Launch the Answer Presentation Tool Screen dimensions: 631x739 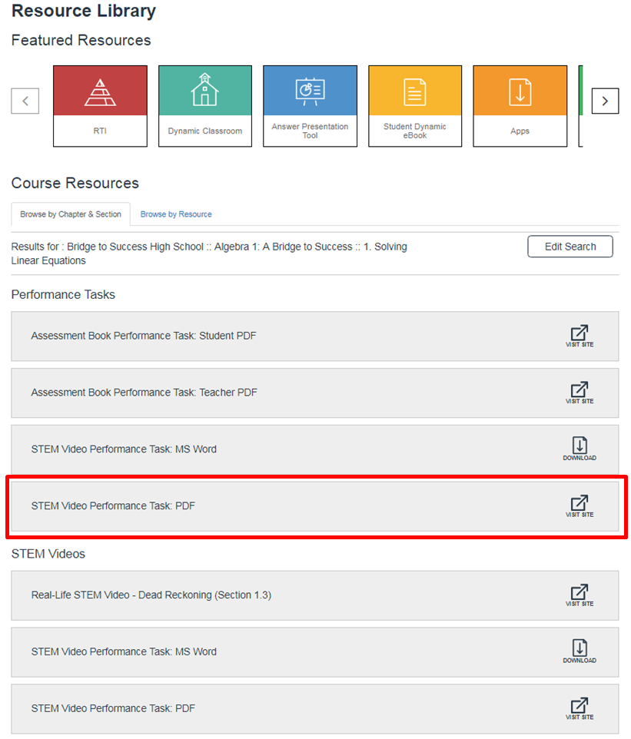[x=310, y=105]
